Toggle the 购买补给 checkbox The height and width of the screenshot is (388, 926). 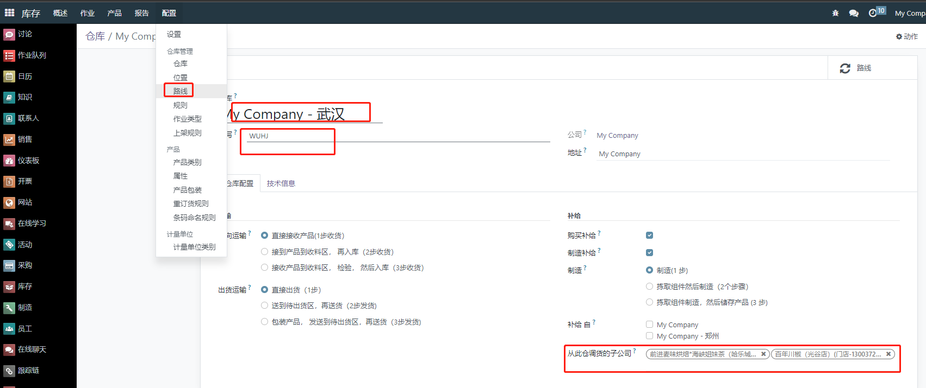click(649, 236)
